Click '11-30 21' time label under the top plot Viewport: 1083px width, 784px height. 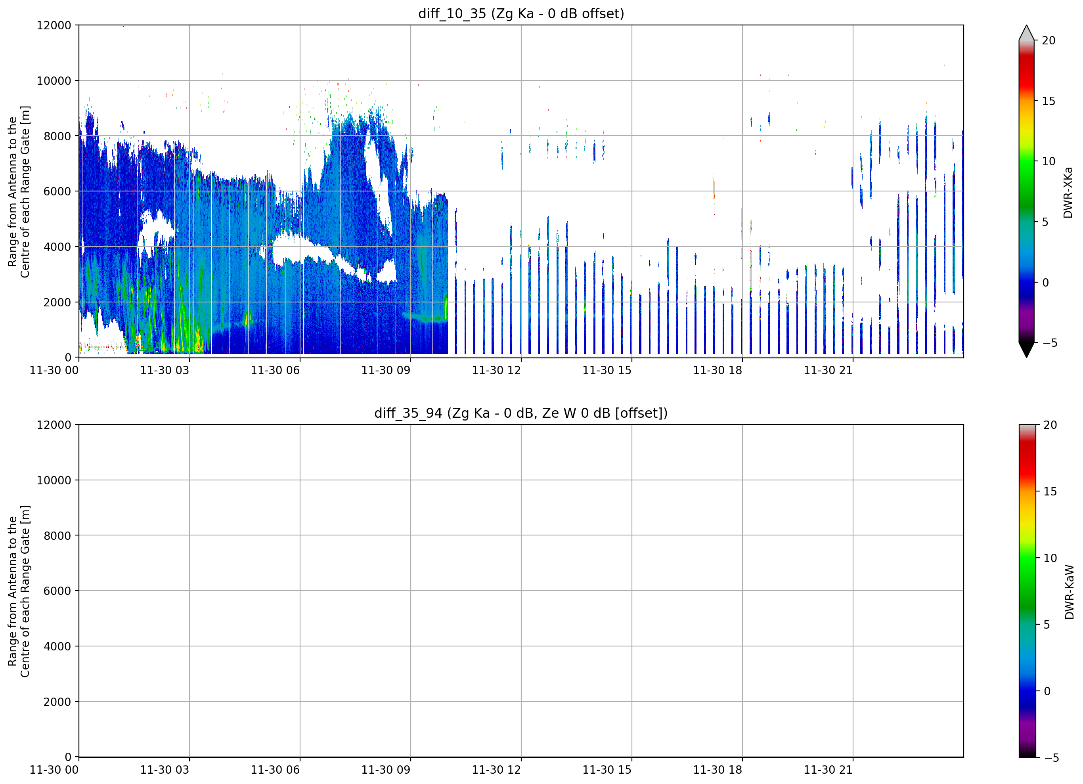(829, 371)
